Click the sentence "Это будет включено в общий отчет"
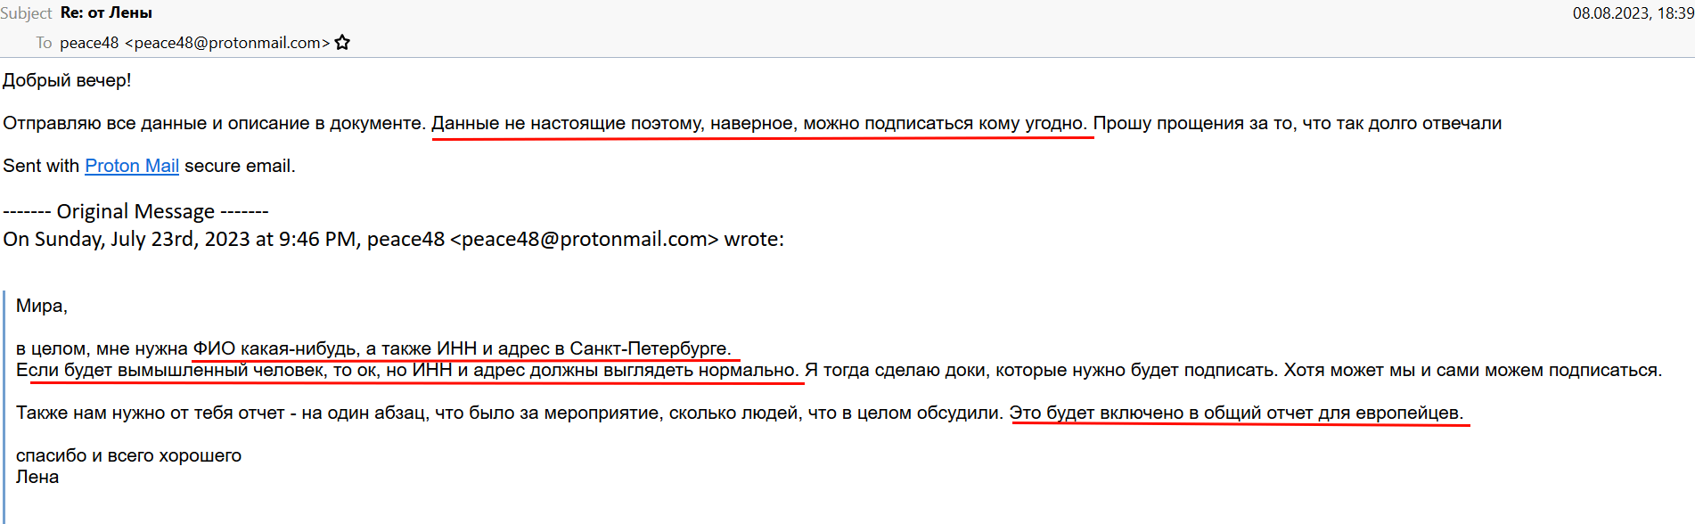Viewport: 1695px width, 524px height. pos(1236,413)
